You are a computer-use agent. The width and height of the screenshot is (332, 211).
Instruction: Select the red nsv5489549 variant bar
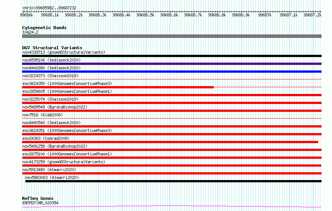tap(172, 111)
